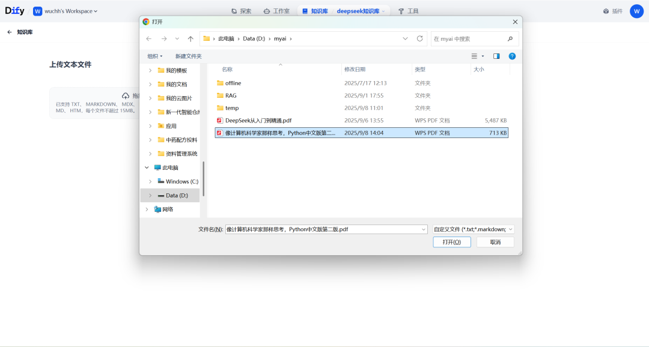Screen dimensions: 649x347
Task: Expand 网络 tree node
Action: [147, 210]
